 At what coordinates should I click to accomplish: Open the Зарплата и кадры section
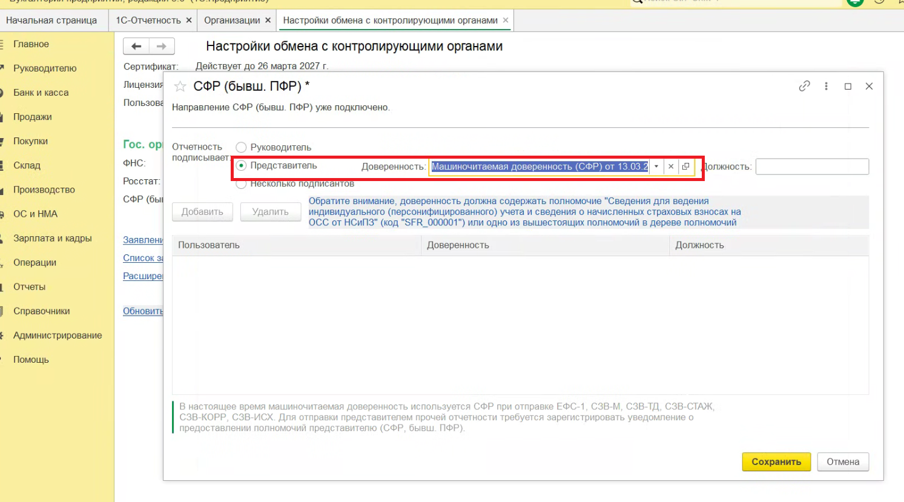click(x=53, y=238)
